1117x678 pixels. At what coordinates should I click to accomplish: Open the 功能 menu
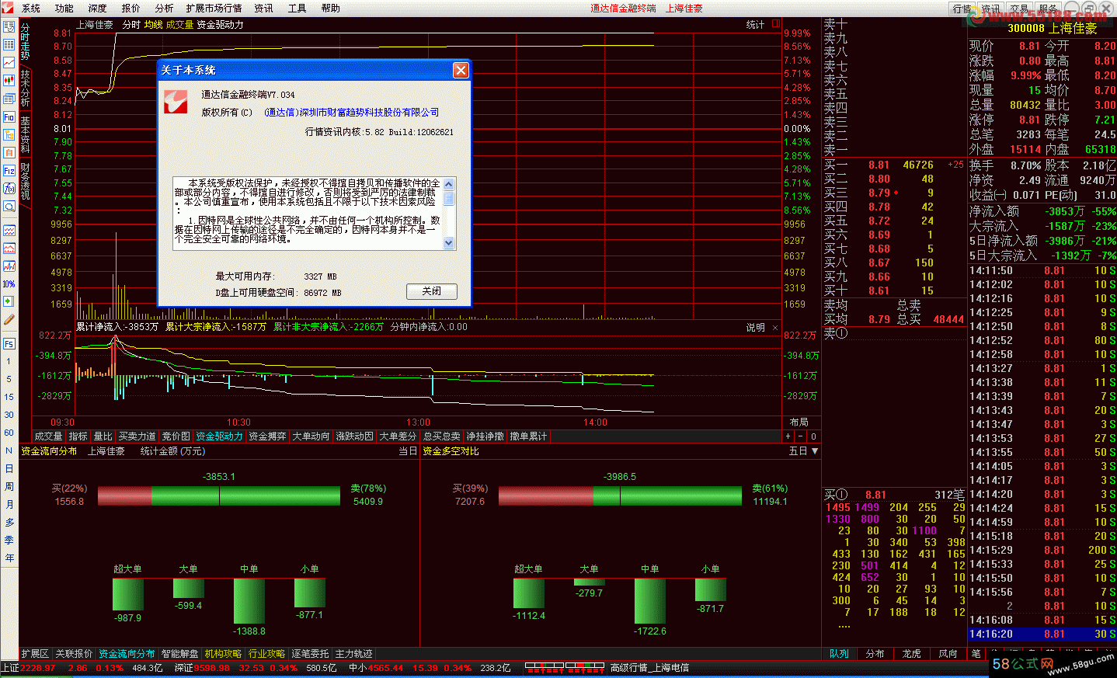coord(64,9)
